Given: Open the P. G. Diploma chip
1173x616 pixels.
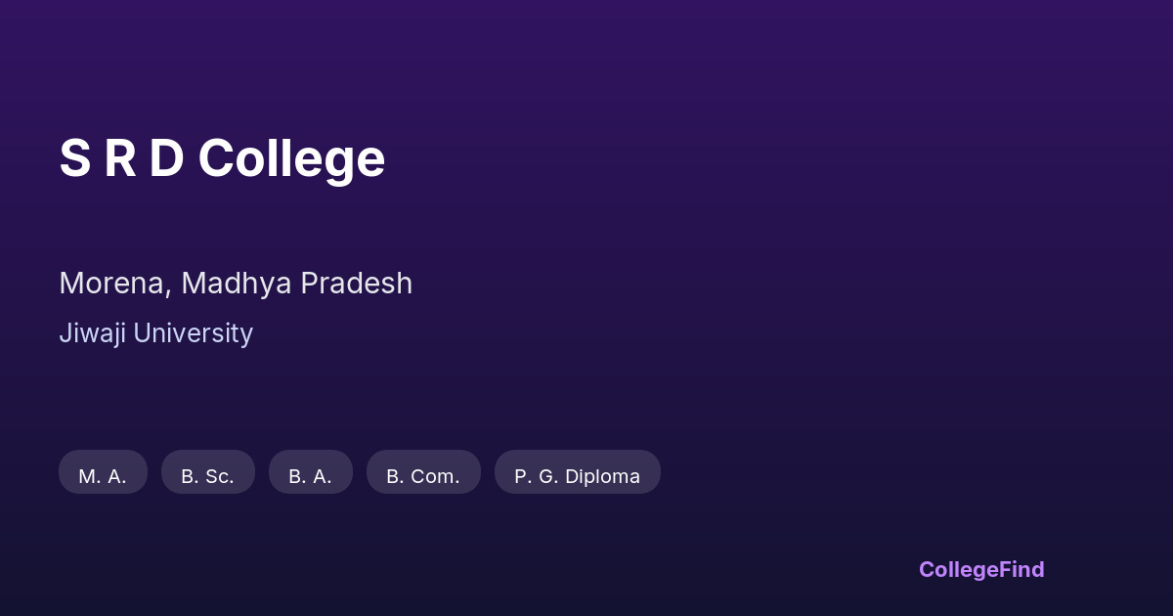Looking at the screenshot, I should pos(577,476).
